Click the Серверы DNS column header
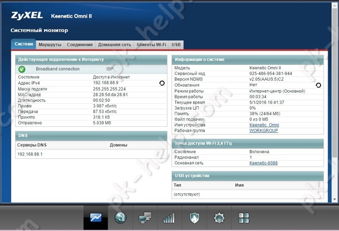 coord(32,145)
